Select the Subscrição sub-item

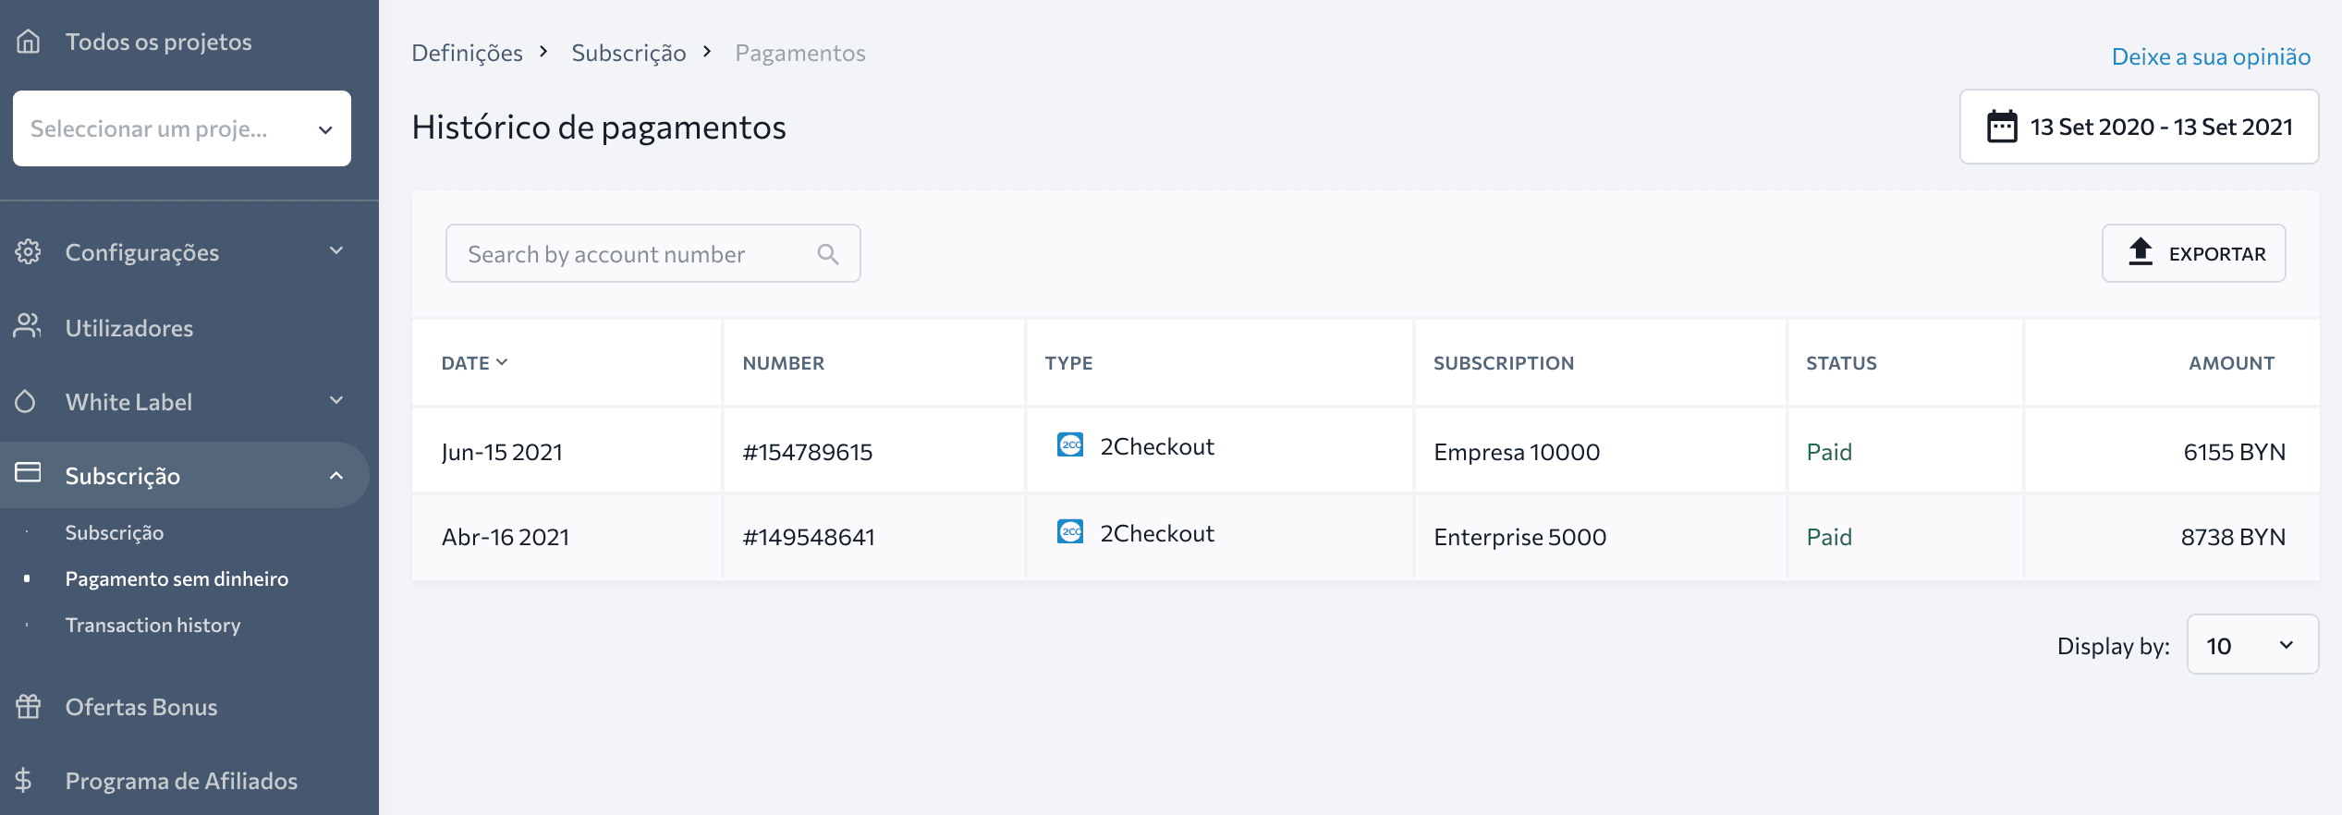coord(115,532)
